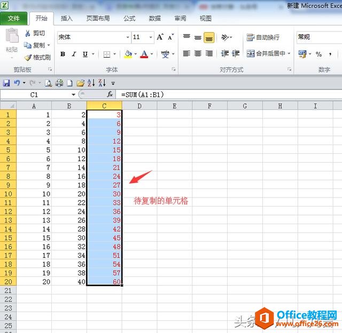Expand 合并后居中 dropdown arrow
342x333 pixels.
(x=289, y=53)
